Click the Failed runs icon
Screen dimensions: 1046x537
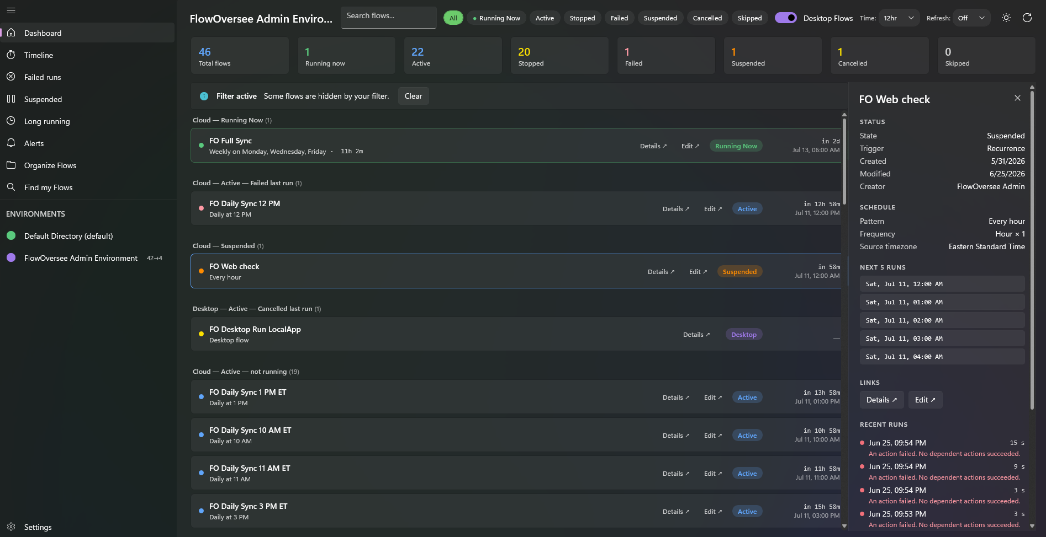pyautogui.click(x=11, y=77)
